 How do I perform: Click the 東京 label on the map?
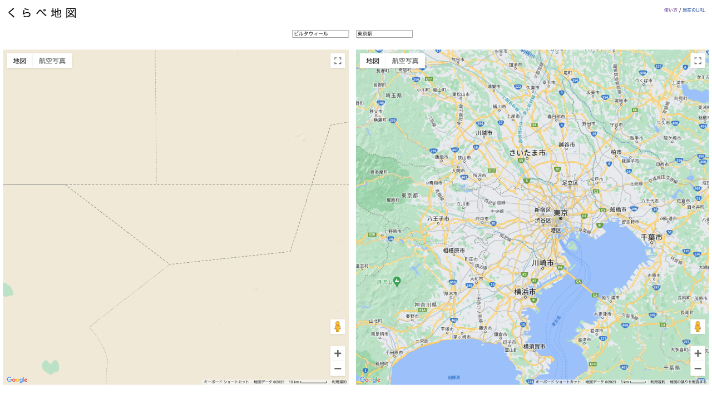(x=561, y=213)
